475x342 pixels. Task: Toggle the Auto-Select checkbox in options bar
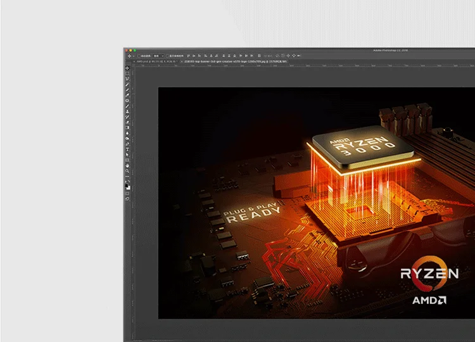pyautogui.click(x=139, y=56)
